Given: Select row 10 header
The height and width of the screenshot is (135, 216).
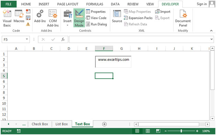Looking at the screenshot, I should tap(4, 103).
